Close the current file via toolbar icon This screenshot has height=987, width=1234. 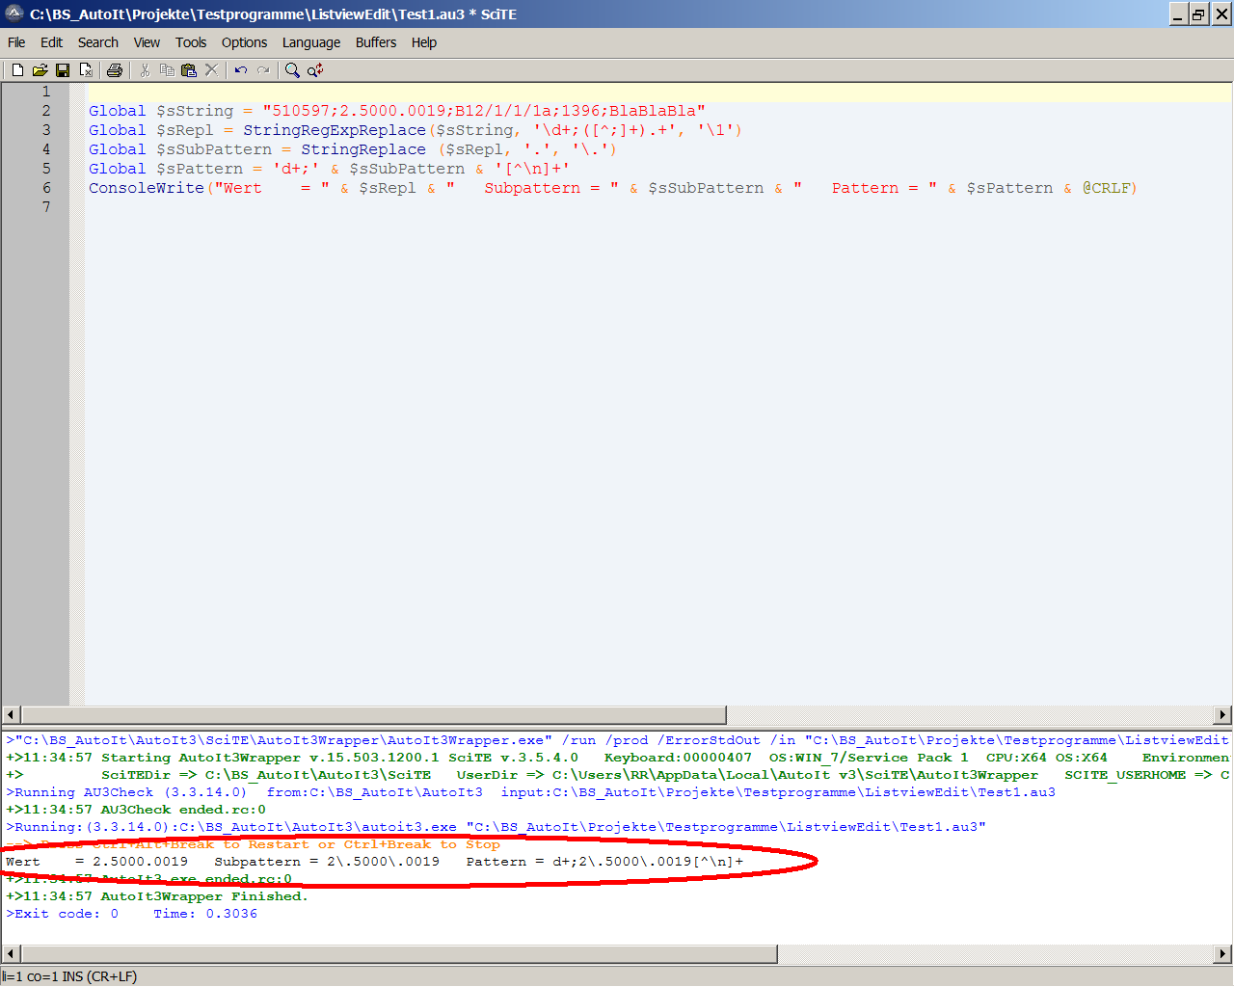pos(86,70)
